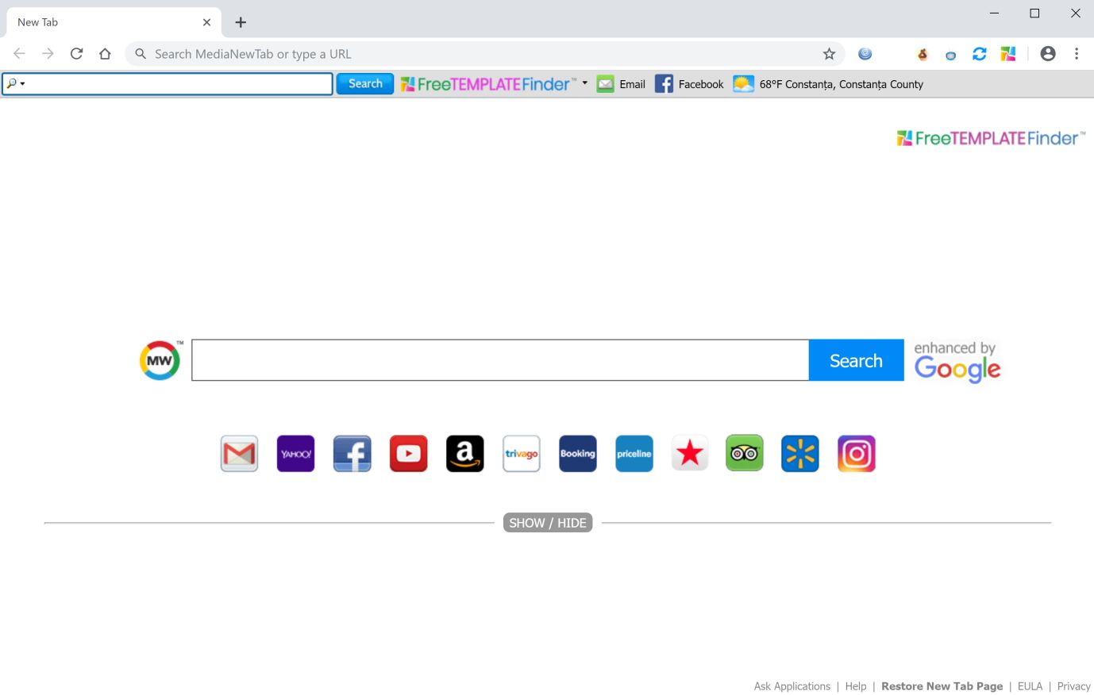
Task: Open the FreeTemplateFinder toolbar logo
Action: pyautogui.click(x=488, y=84)
